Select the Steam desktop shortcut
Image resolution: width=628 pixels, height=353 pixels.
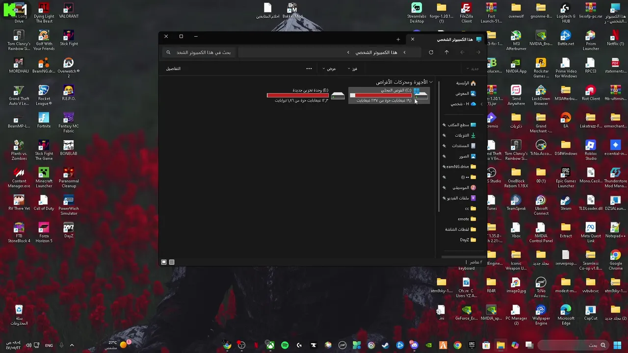pos(566,203)
